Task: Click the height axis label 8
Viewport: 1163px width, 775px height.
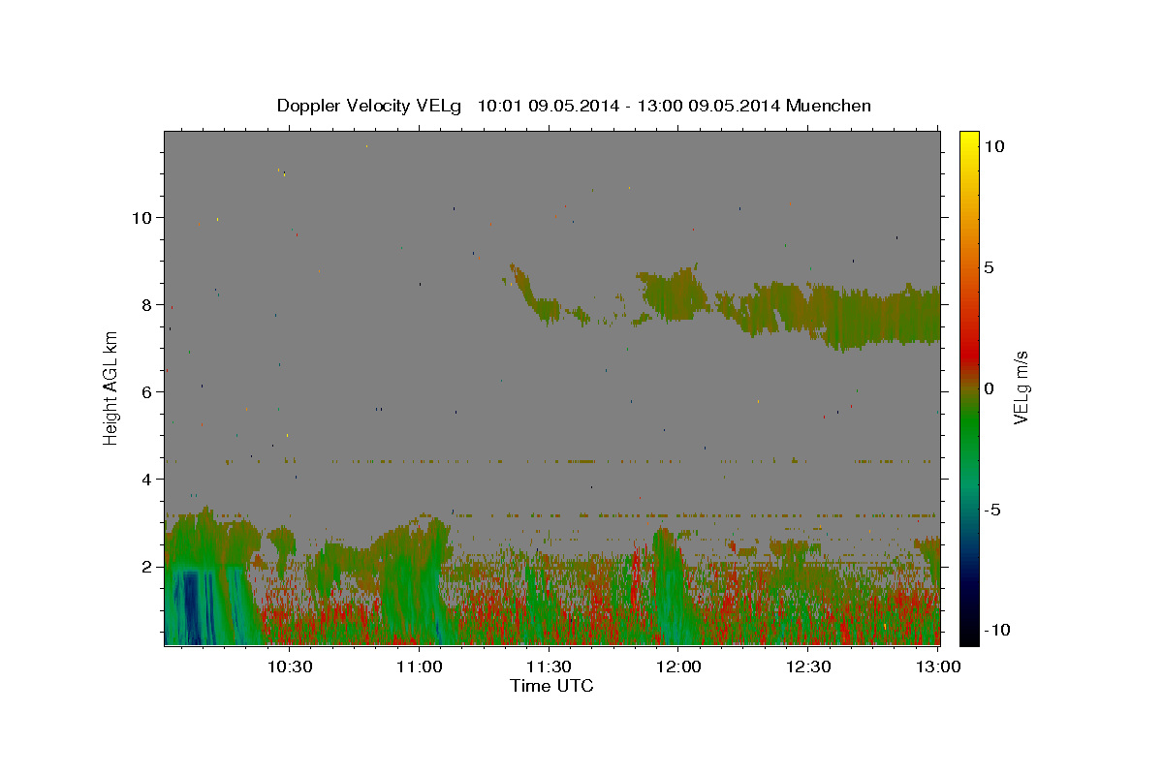Action: (147, 305)
